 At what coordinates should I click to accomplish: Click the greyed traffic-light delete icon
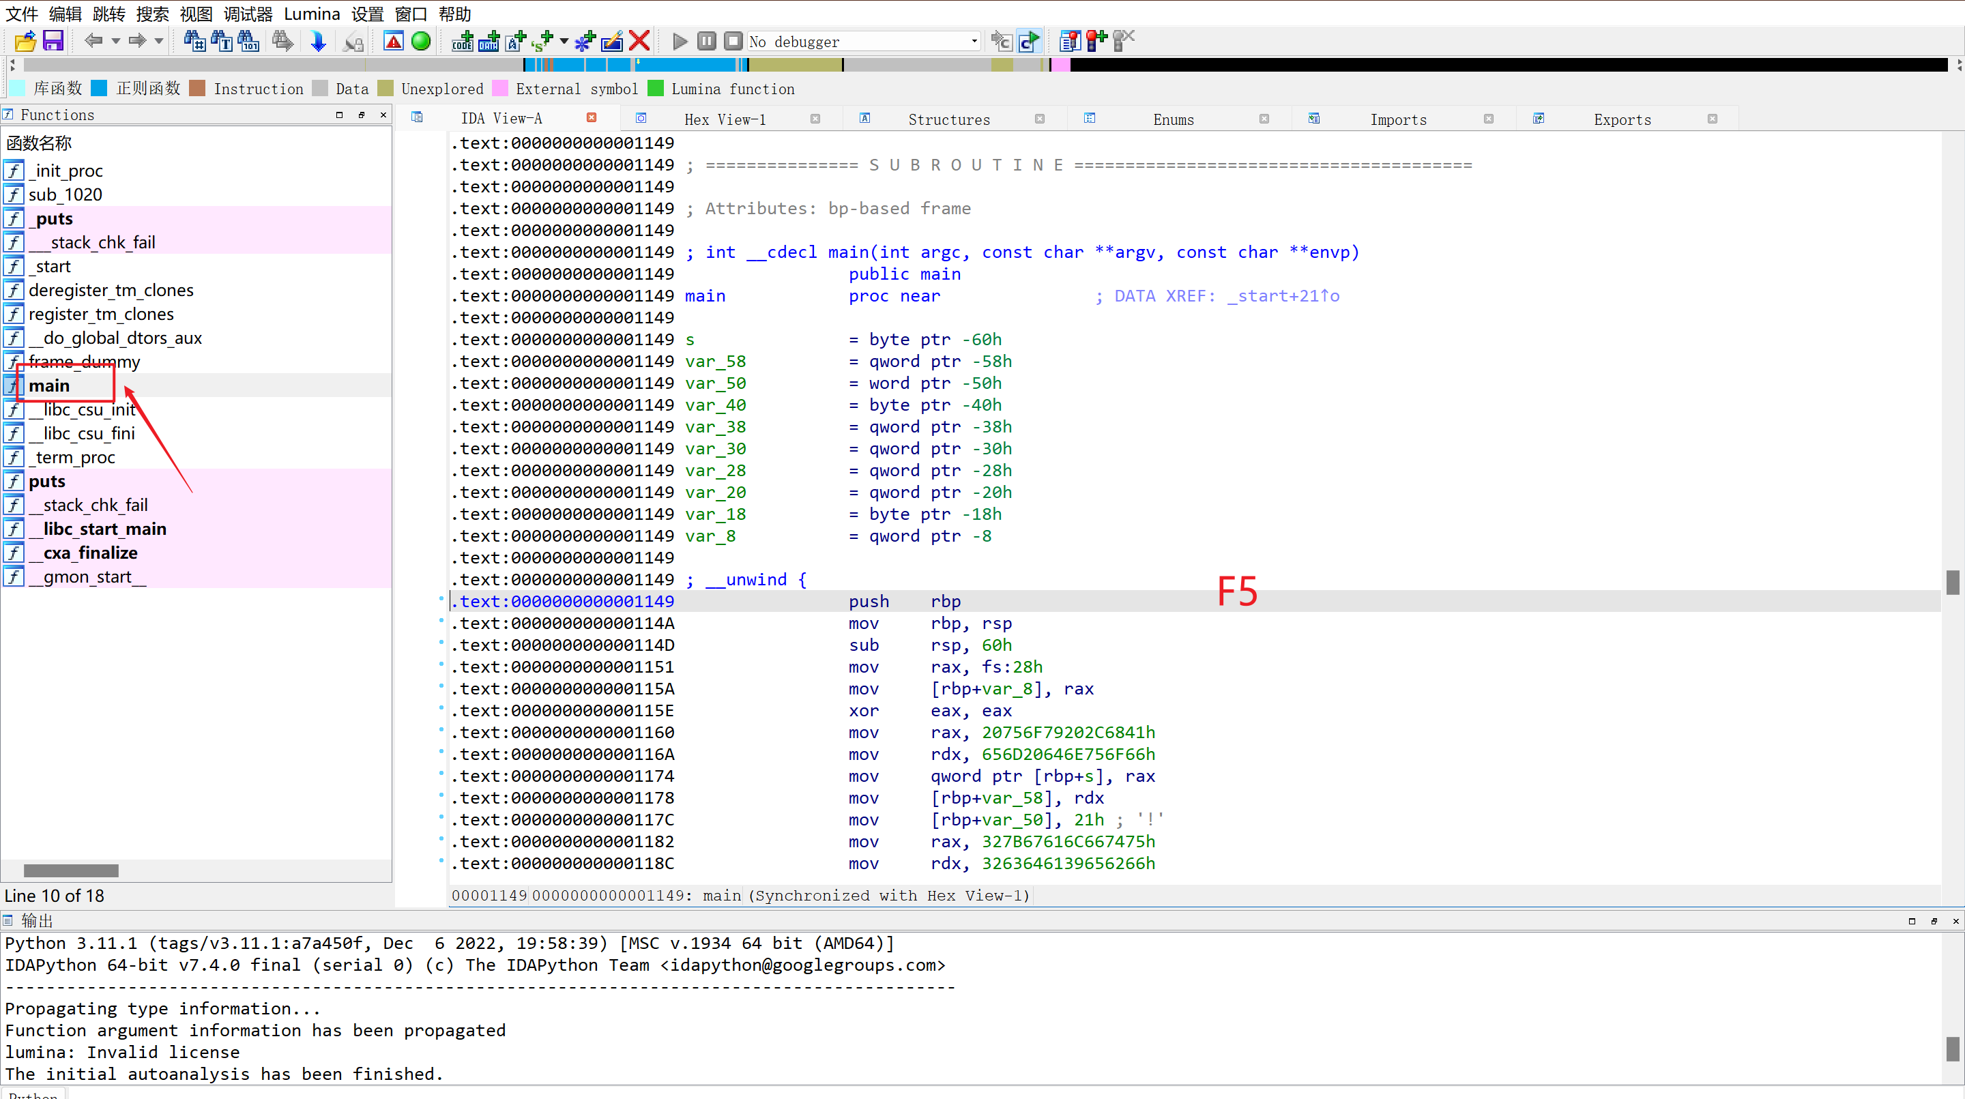(x=1124, y=41)
